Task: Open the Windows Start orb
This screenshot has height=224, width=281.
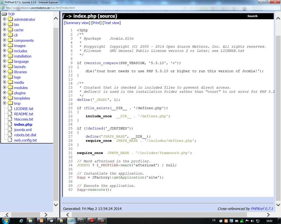Action: coord(6,220)
